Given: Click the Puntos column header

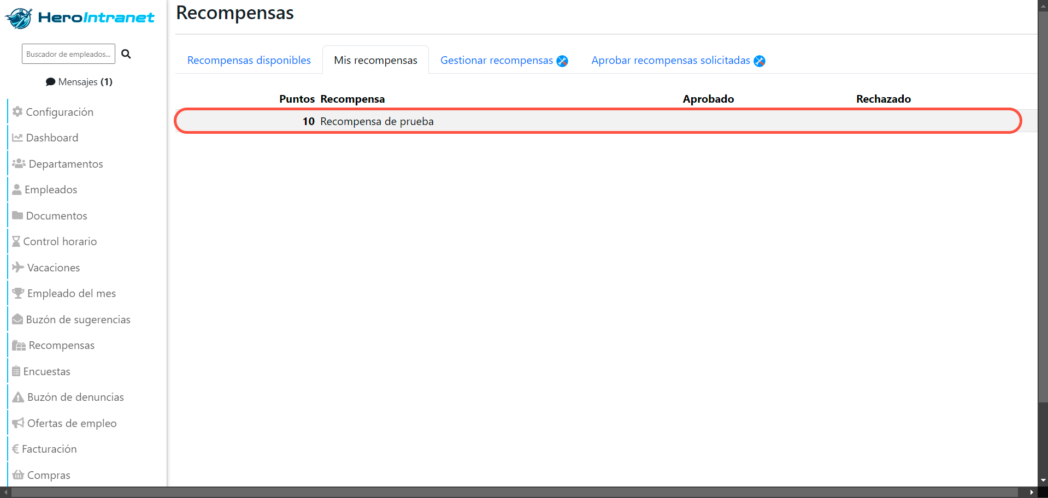Looking at the screenshot, I should [x=297, y=99].
